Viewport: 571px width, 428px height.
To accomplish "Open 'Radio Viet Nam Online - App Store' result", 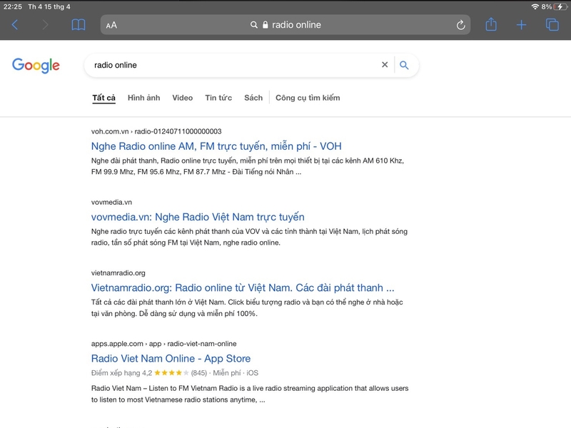I will [x=171, y=359].
